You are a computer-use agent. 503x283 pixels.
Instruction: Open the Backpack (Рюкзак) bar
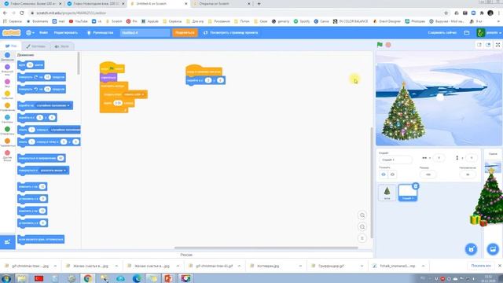point(186,255)
